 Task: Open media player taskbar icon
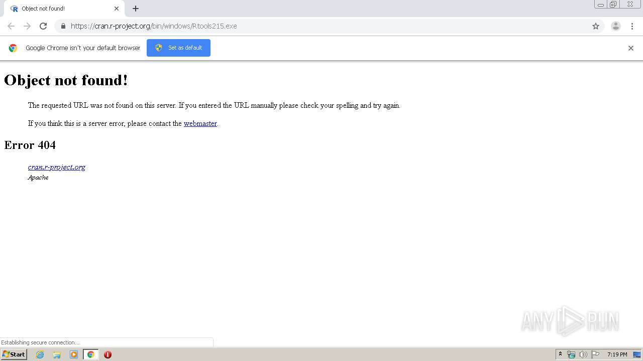[74, 354]
